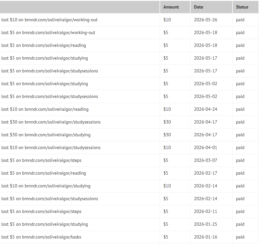Select the 'lost $10 on bmndr.com/soliveiraigor/working-out' entry
Image resolution: width=259 pixels, height=248 pixels.
click(49, 20)
